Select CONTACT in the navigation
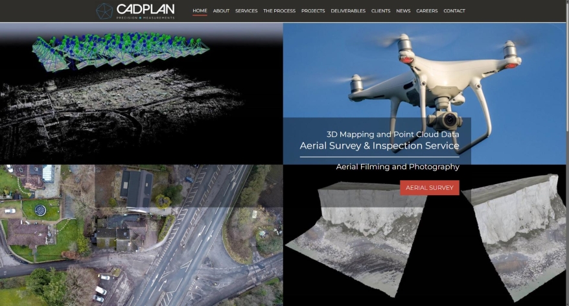569x306 pixels. [x=454, y=11]
